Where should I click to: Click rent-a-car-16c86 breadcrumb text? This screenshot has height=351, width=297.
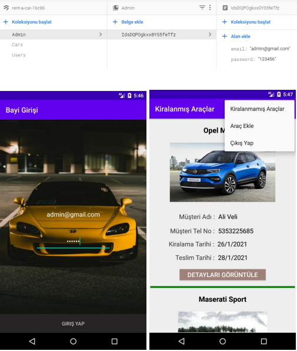[x=28, y=8]
